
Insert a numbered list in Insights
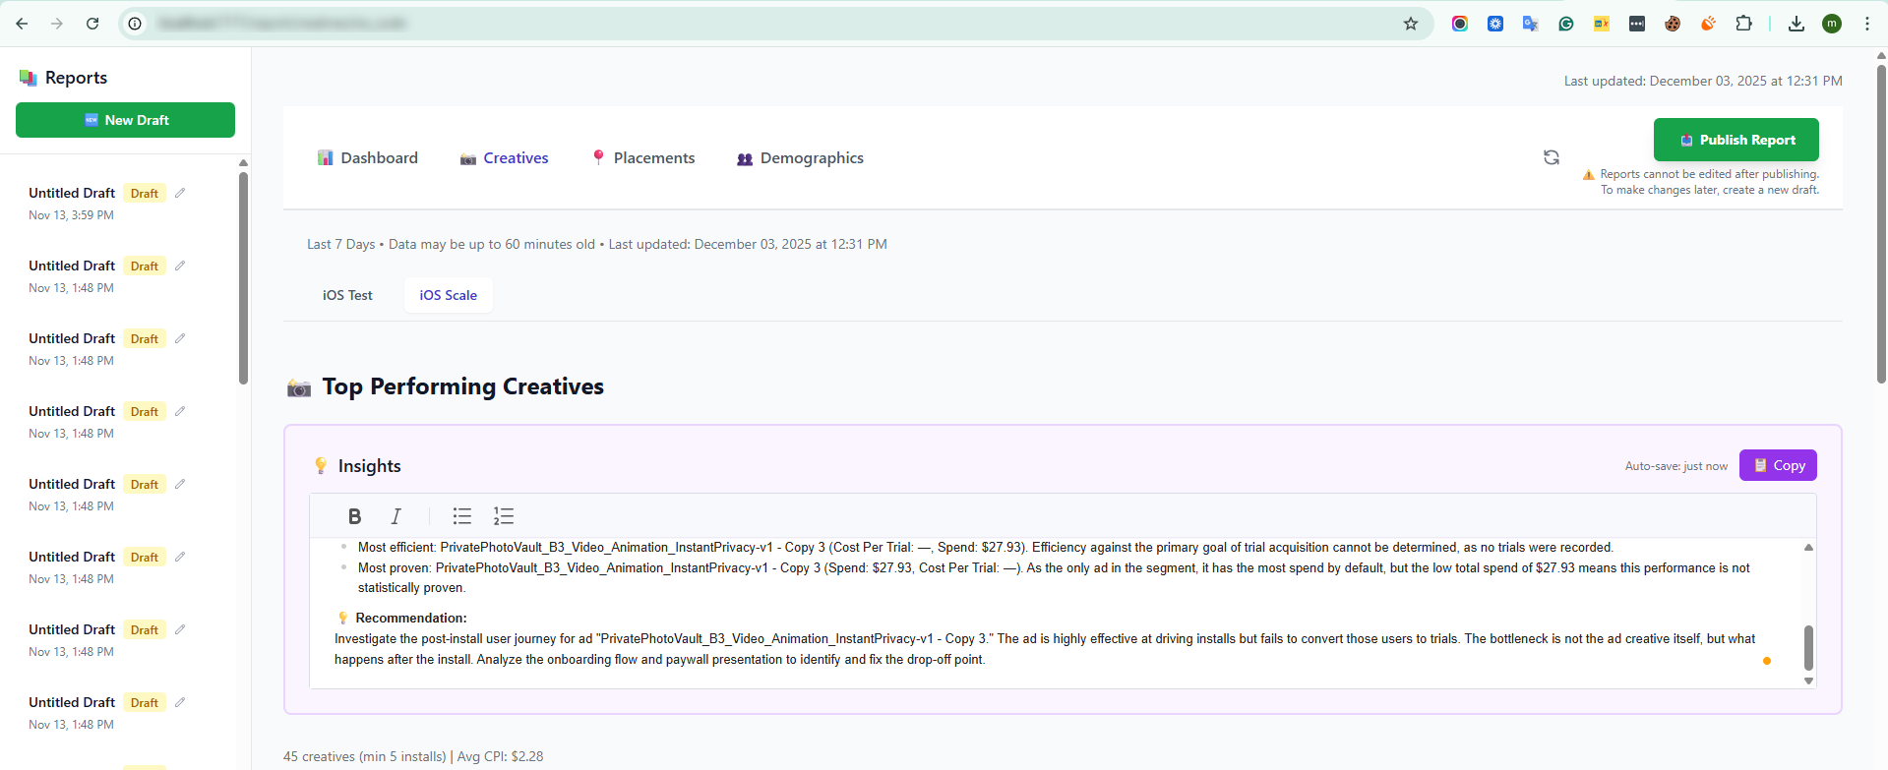(x=504, y=516)
